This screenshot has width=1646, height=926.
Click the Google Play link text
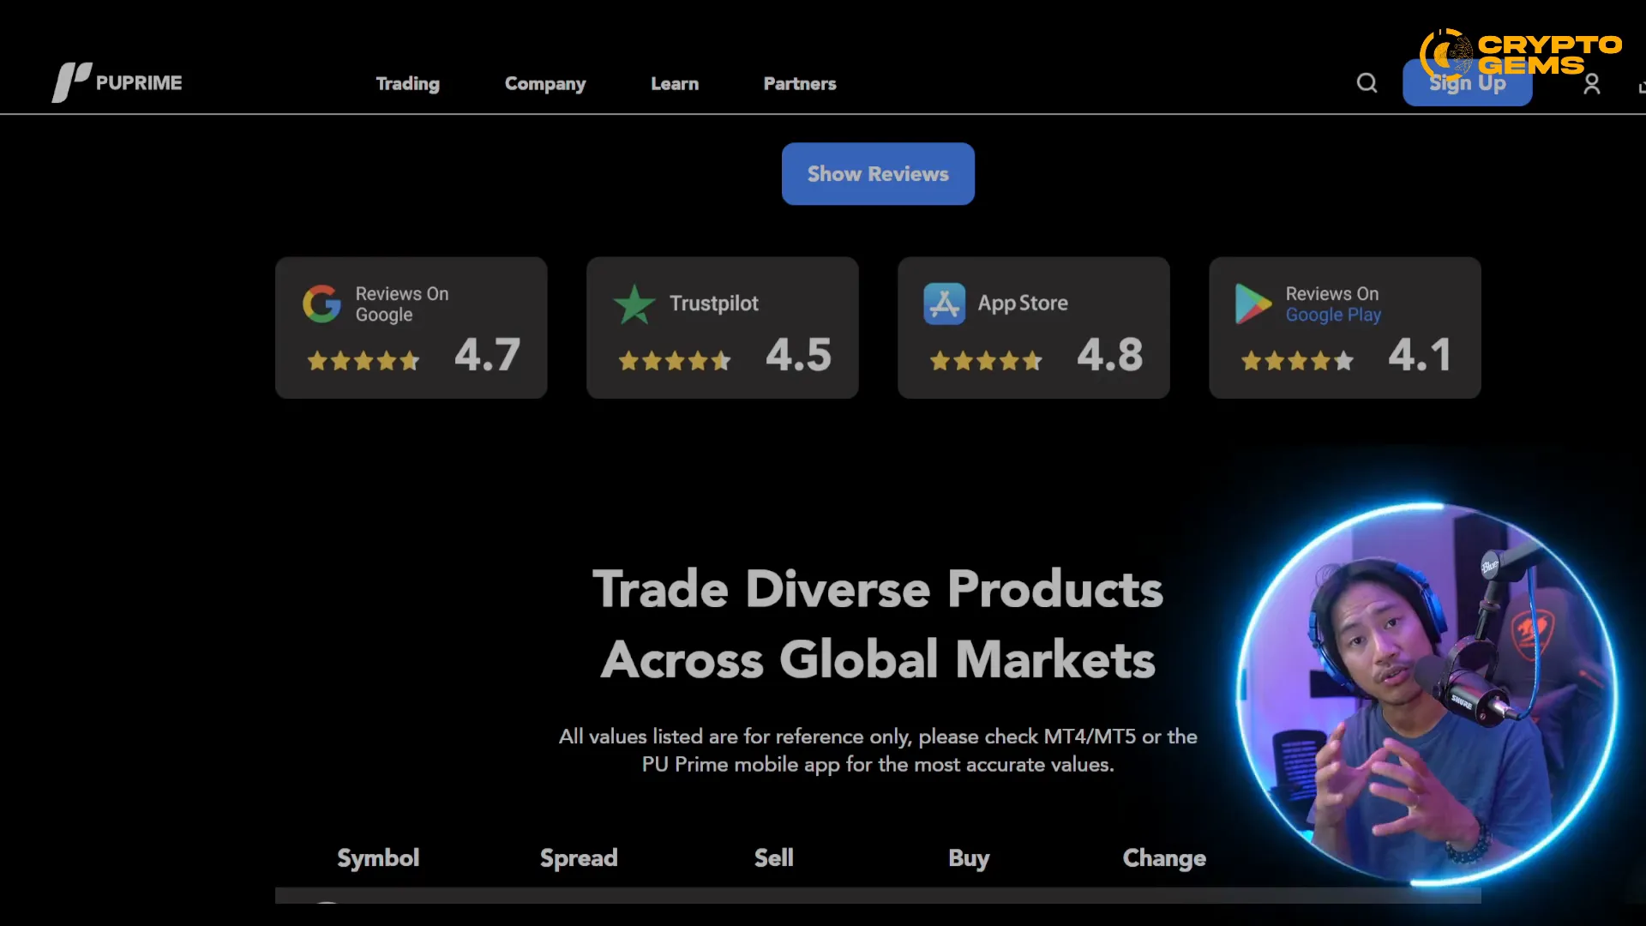[x=1333, y=315]
